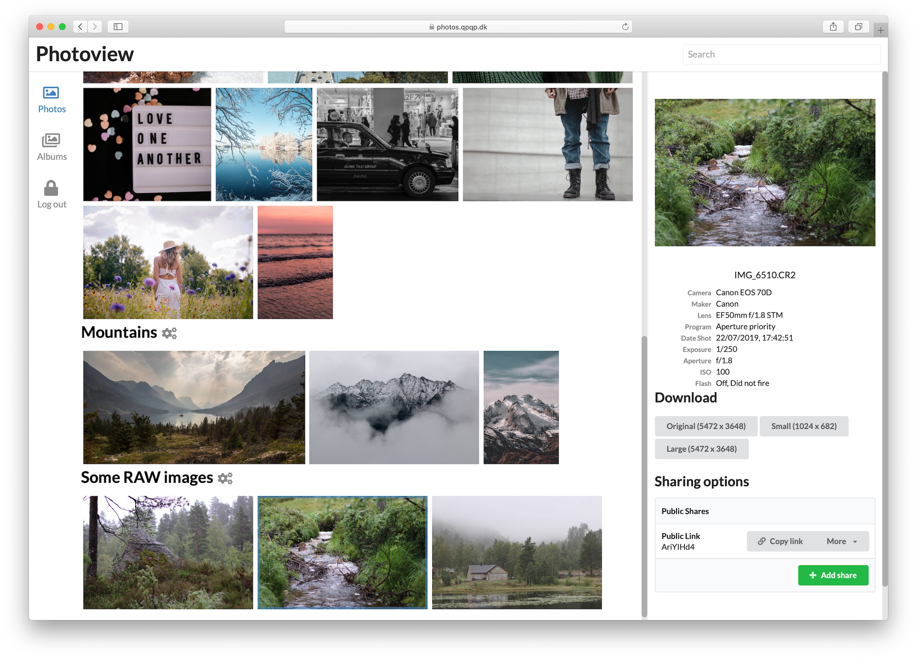The width and height of the screenshot is (914, 662).
Task: Toggle the Safari sidebar icon
Action: click(118, 26)
